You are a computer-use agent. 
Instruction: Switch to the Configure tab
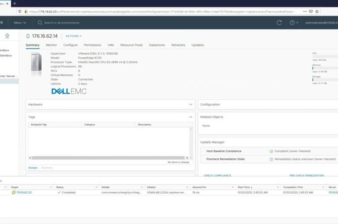[70, 45]
